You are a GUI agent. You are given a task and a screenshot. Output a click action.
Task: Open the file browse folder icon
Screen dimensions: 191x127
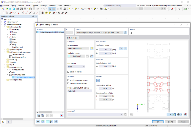[x=91, y=48]
